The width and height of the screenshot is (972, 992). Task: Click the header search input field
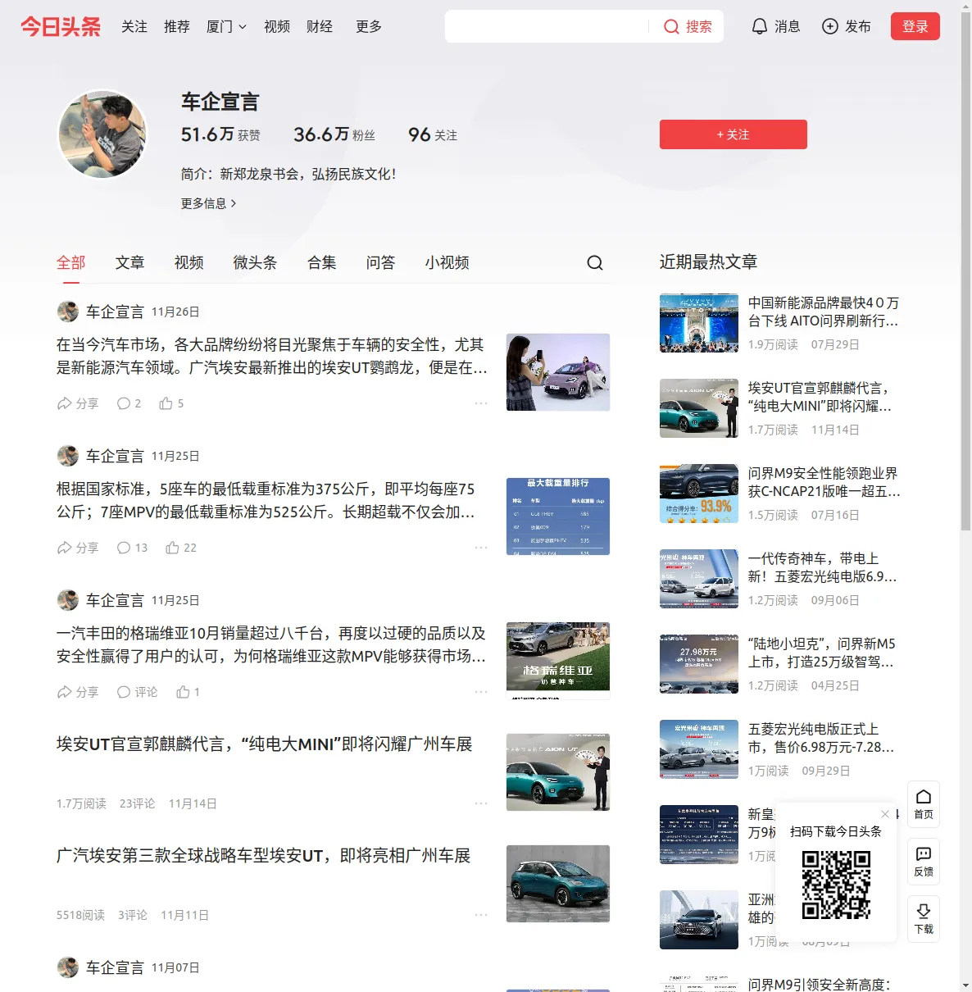coord(547,26)
